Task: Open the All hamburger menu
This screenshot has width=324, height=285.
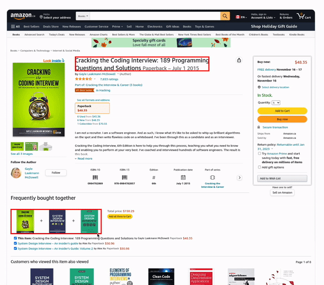Action: (16, 26)
